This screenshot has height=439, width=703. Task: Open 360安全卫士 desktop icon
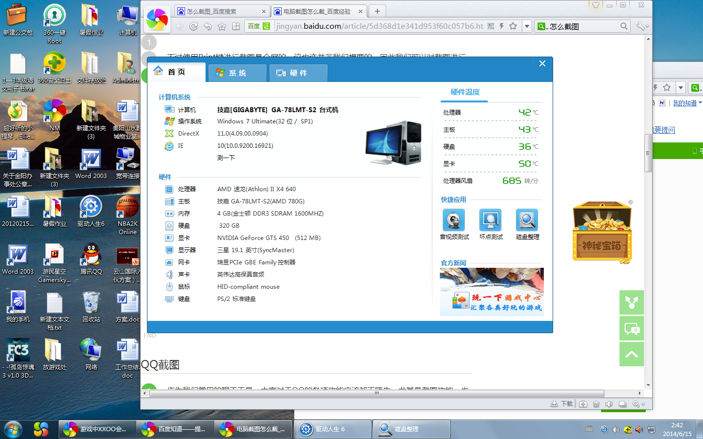pyautogui.click(x=55, y=68)
